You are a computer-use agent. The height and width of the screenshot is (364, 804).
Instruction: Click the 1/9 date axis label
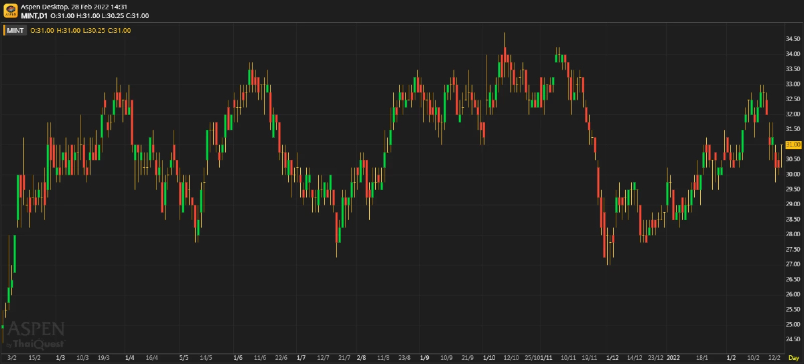pyautogui.click(x=424, y=358)
